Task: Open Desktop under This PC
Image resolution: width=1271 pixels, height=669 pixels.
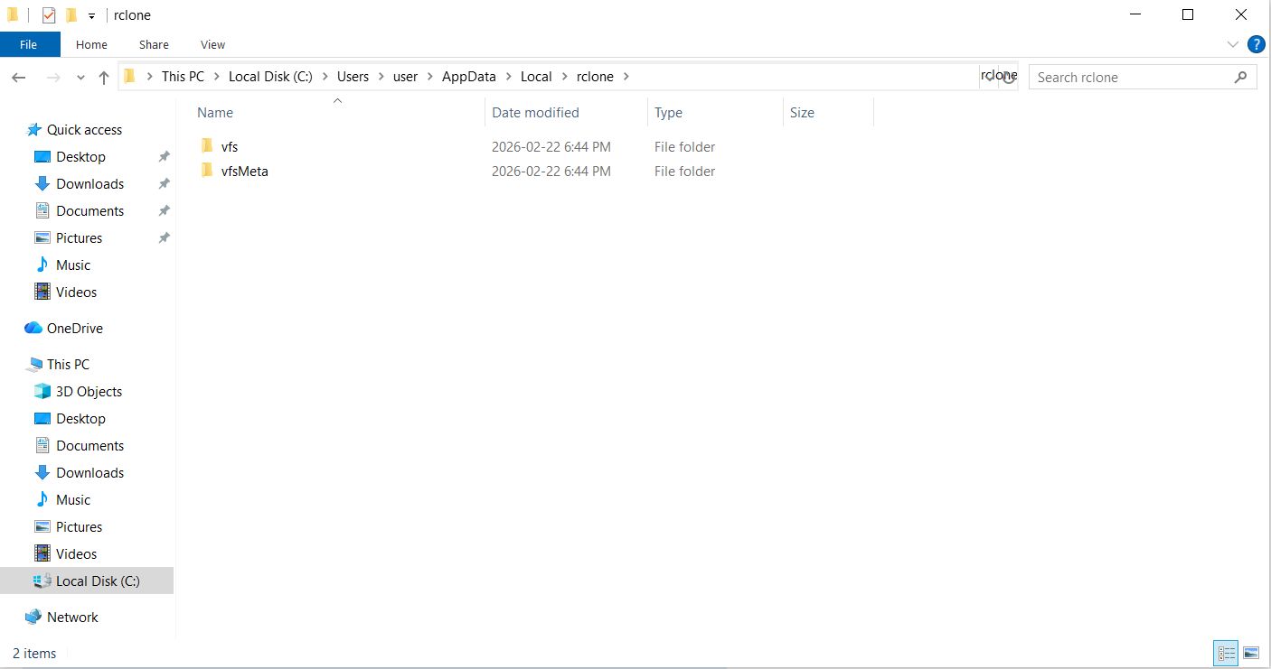Action: (x=80, y=418)
